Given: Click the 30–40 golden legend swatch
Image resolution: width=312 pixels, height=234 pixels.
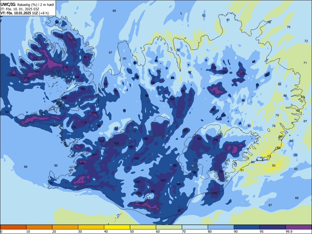Looking at the screenshot, I should click(x=91, y=227).
